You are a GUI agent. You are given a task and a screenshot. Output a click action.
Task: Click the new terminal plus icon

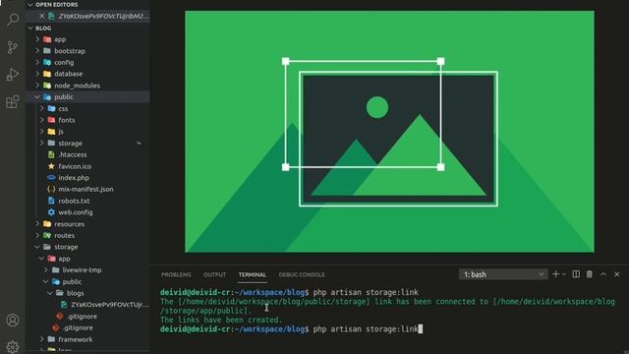[x=555, y=274]
